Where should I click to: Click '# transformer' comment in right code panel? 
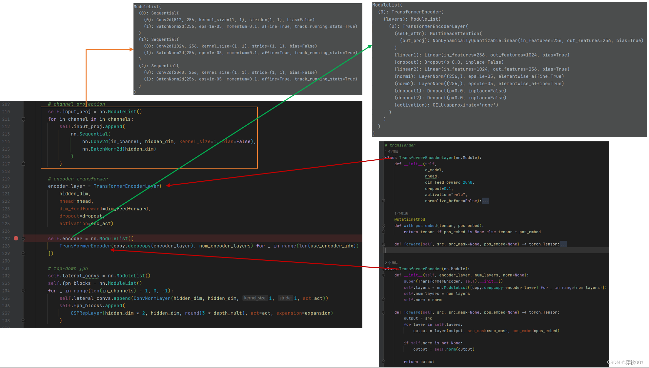tap(400, 145)
